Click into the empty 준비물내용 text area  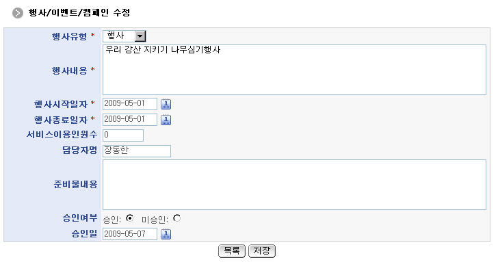[294, 185]
